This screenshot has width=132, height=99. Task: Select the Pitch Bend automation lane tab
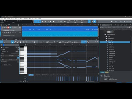click(x=59, y=75)
